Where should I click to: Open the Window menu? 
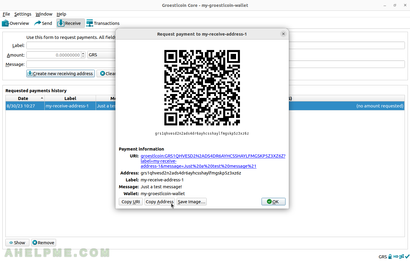coord(44,14)
